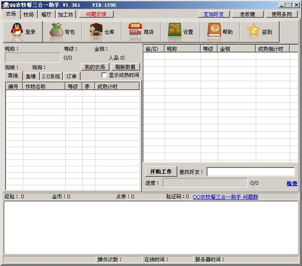Click the 操作次数 status bar entry
The width and height of the screenshot is (302, 266).
120,260
